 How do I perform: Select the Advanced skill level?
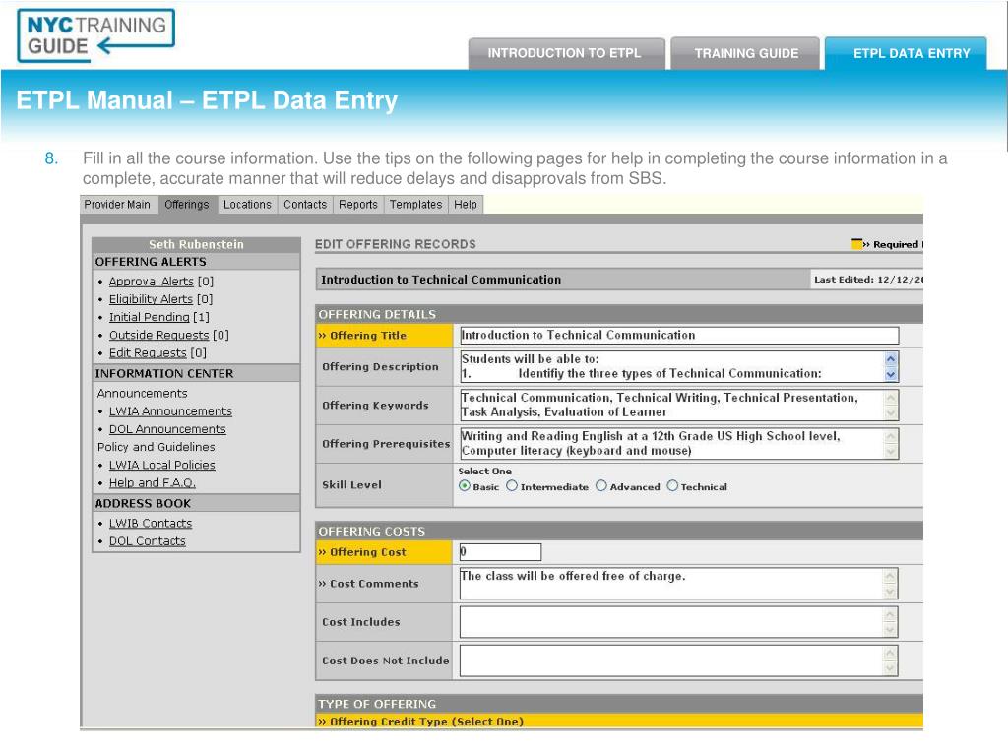pyautogui.click(x=601, y=486)
